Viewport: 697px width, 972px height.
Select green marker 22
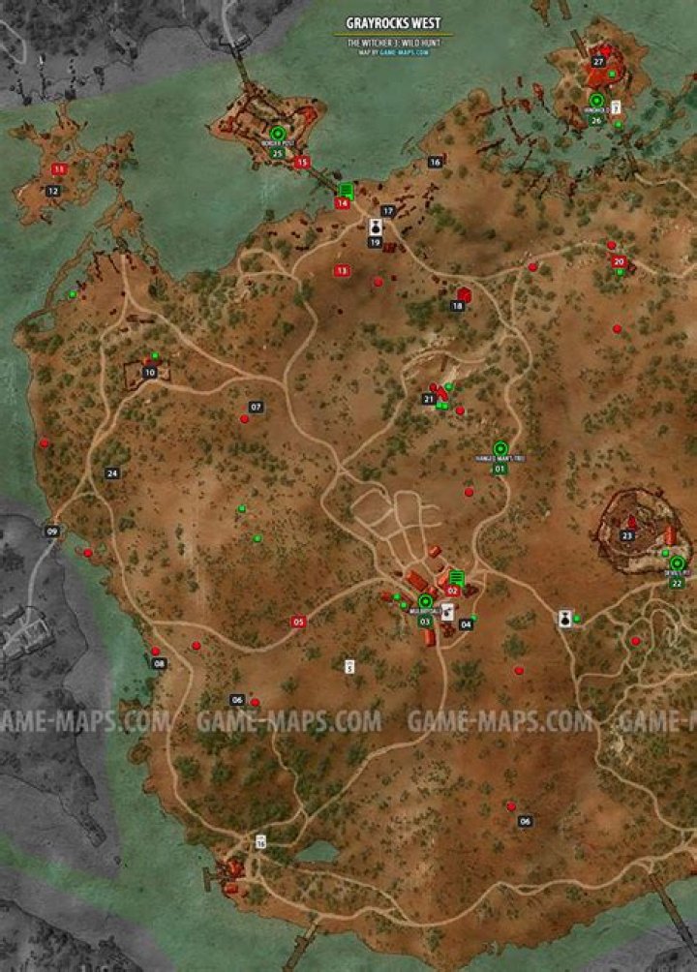coord(677,584)
